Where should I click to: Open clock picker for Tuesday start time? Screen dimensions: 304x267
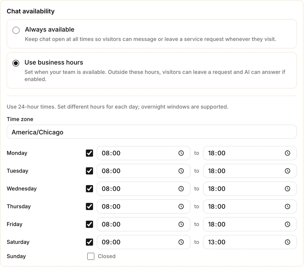coord(181,171)
